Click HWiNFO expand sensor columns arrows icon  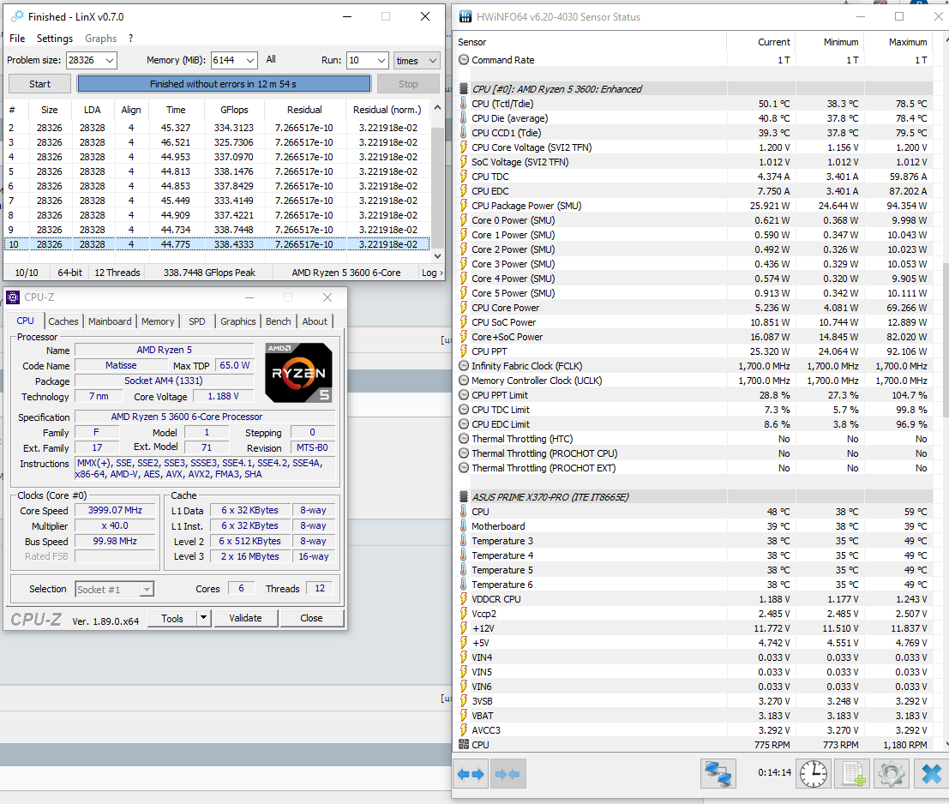pos(471,774)
